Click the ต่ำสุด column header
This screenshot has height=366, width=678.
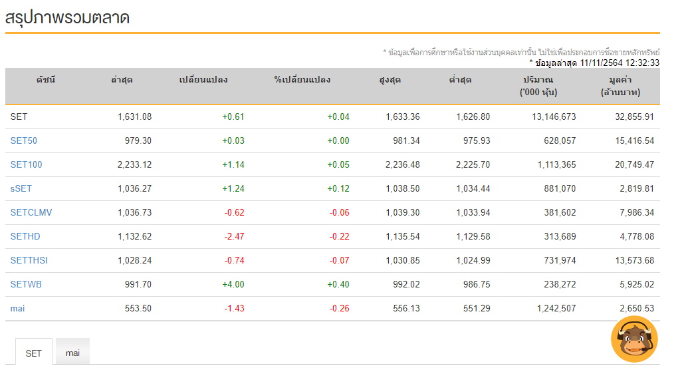(460, 80)
